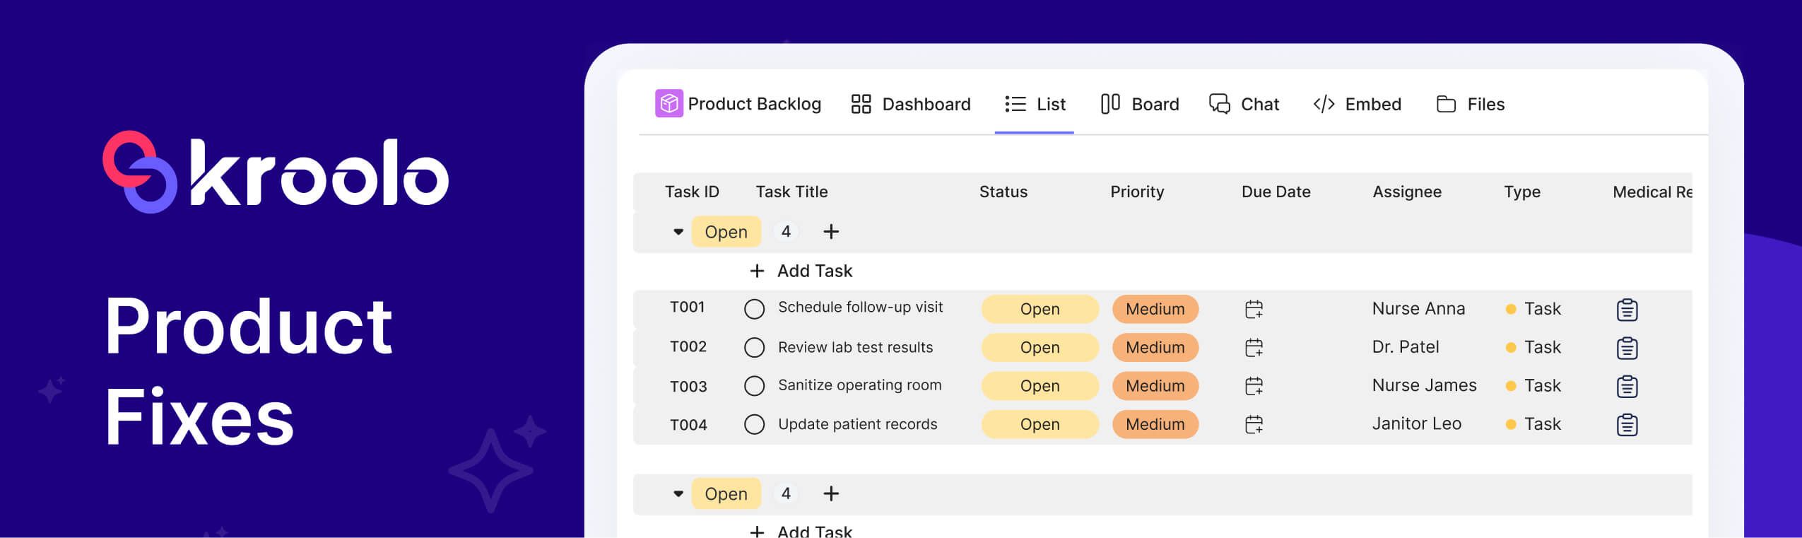Click assignee Nurse James
Image resolution: width=1802 pixels, height=538 pixels.
point(1424,385)
